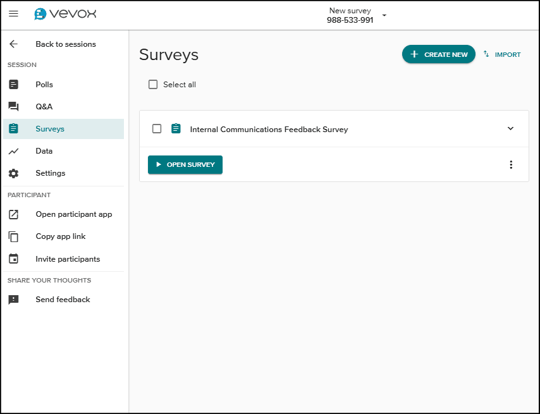Select the Q&A sidebar icon
The height and width of the screenshot is (414, 540).
(13, 106)
